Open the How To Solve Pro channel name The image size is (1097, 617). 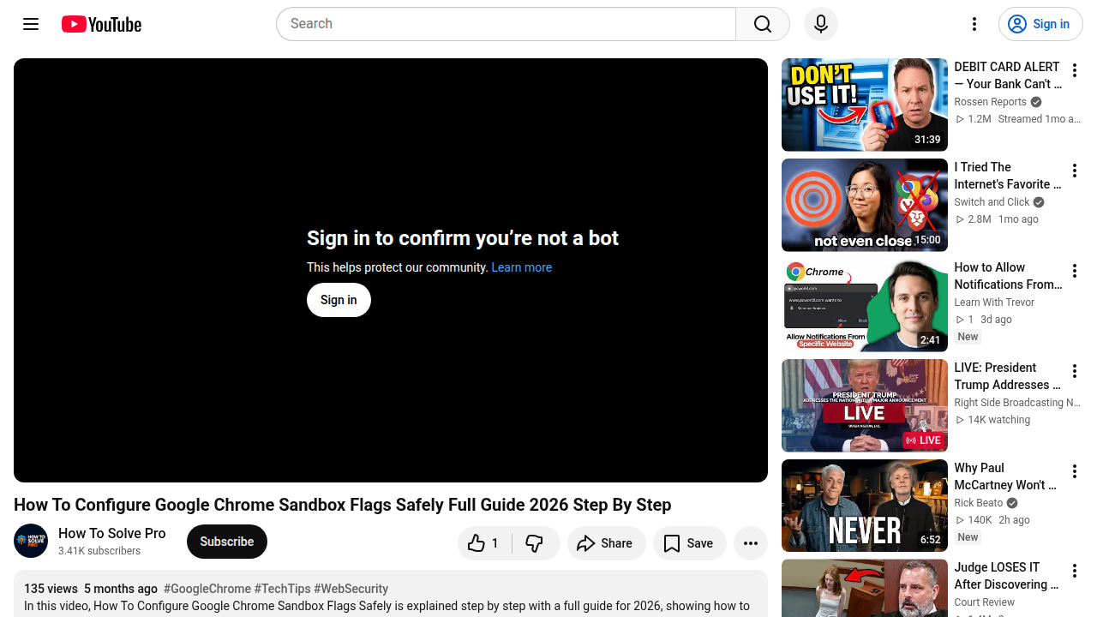click(x=112, y=533)
